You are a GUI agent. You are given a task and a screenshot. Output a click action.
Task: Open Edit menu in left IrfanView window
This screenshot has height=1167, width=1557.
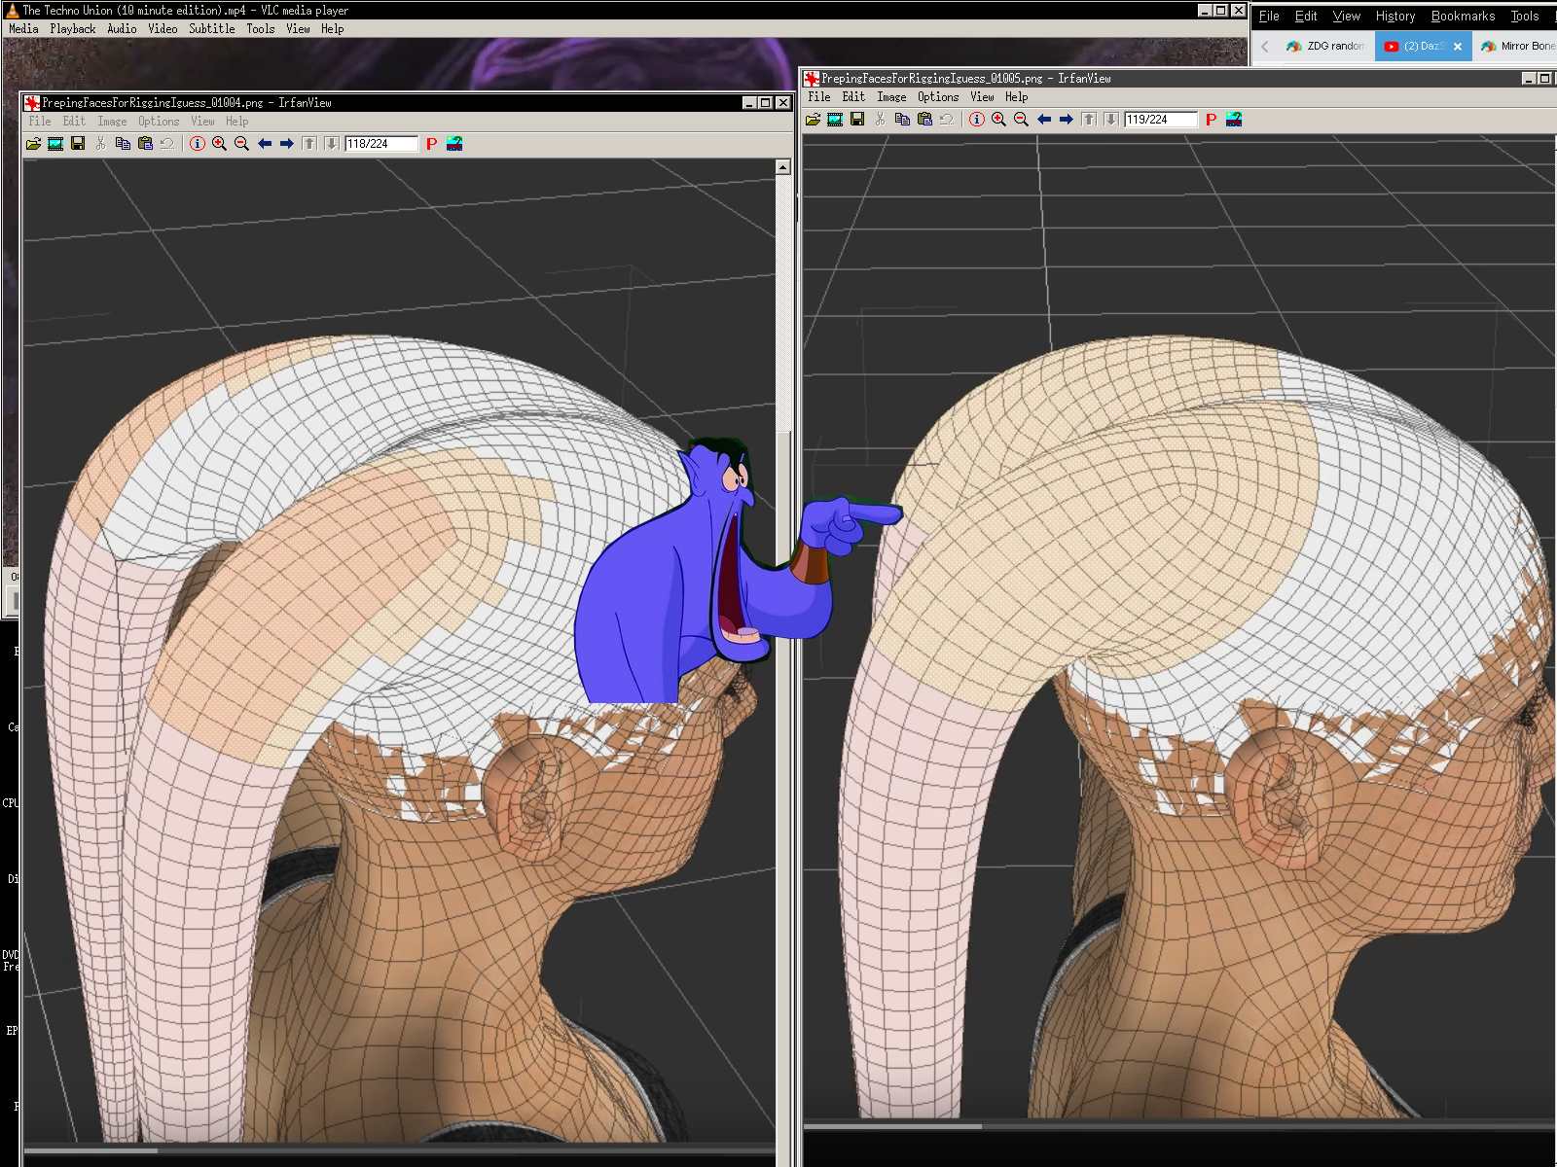click(x=74, y=122)
